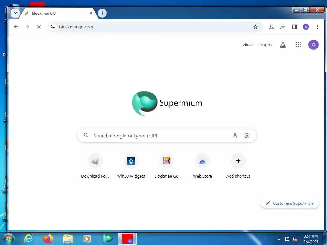
Task: View site information icon in address bar
Action: click(53, 27)
